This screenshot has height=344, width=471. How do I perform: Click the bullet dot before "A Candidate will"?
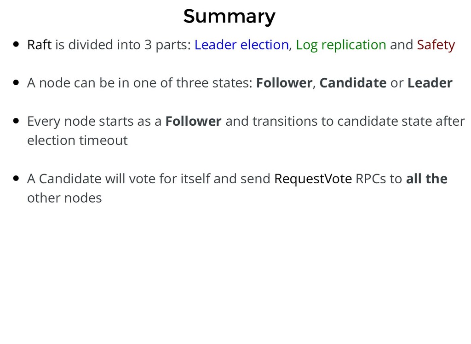[x=17, y=179]
